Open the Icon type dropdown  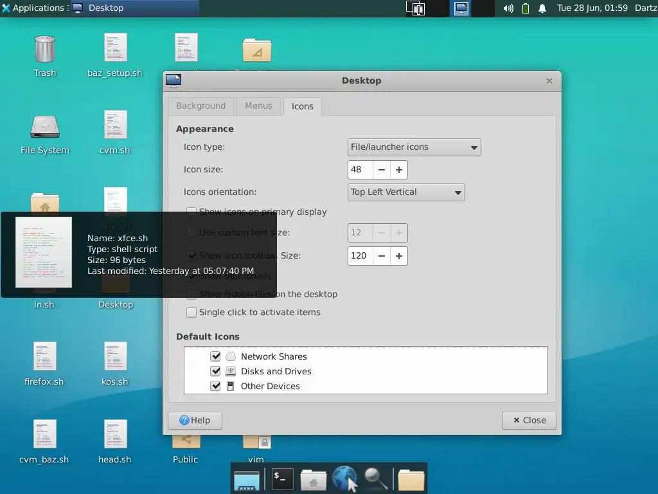tap(414, 147)
